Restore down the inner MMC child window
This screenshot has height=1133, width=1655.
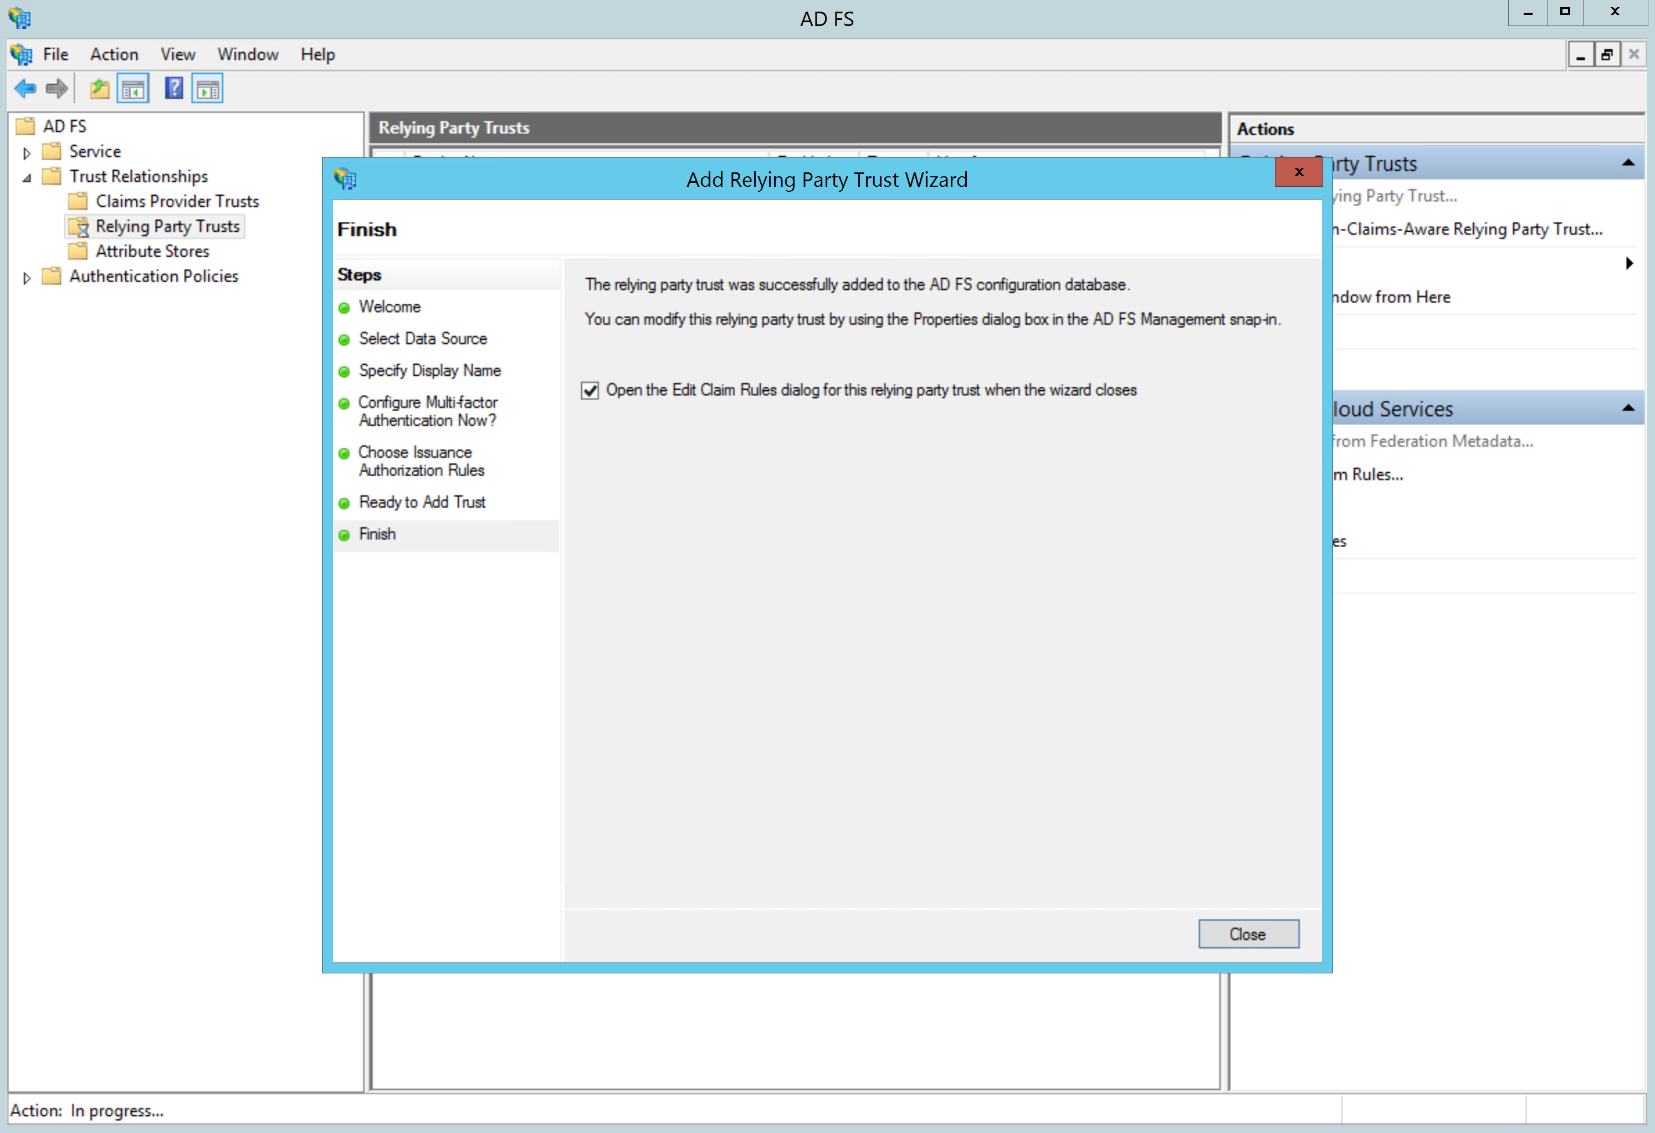tap(1607, 54)
